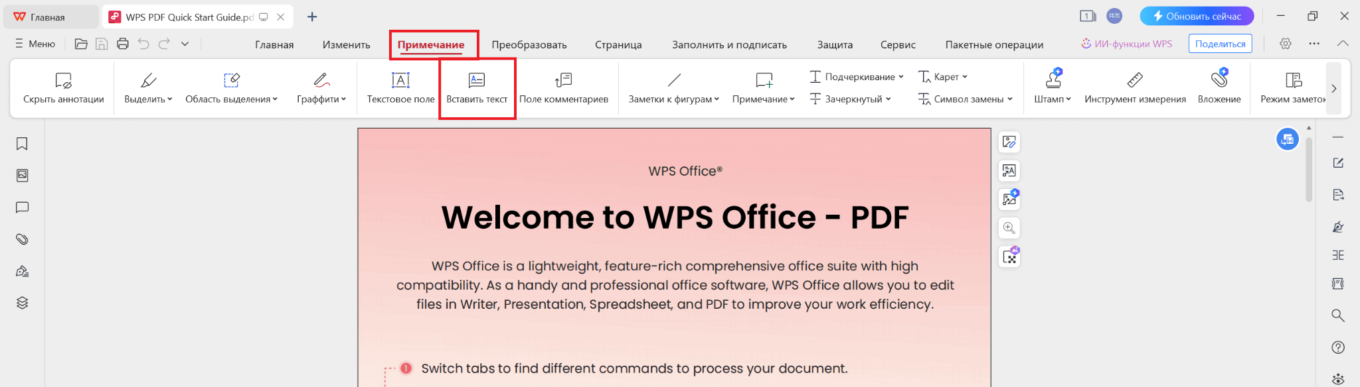Open the Меню hamburger menu
The height and width of the screenshot is (387, 1360).
click(x=35, y=44)
